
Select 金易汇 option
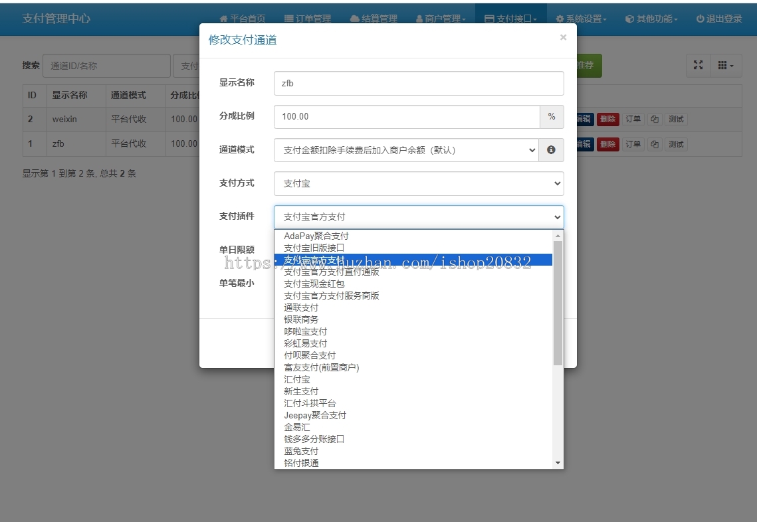pos(413,428)
